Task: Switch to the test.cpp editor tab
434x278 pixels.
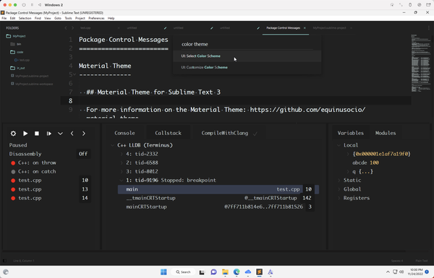Action: coord(85,28)
